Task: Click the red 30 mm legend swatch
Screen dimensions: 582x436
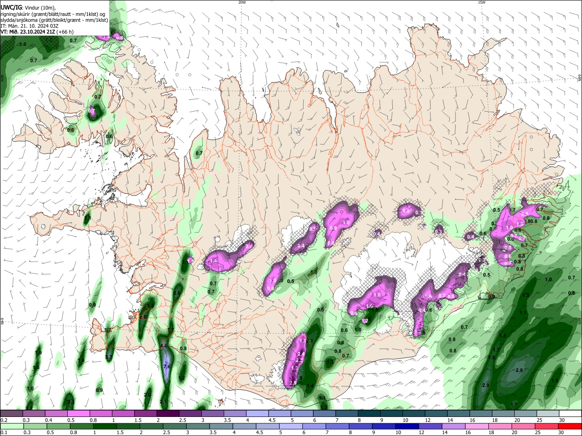Action: [570, 426]
